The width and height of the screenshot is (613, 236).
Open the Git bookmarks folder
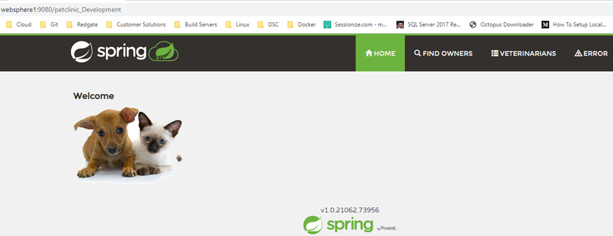(49, 25)
